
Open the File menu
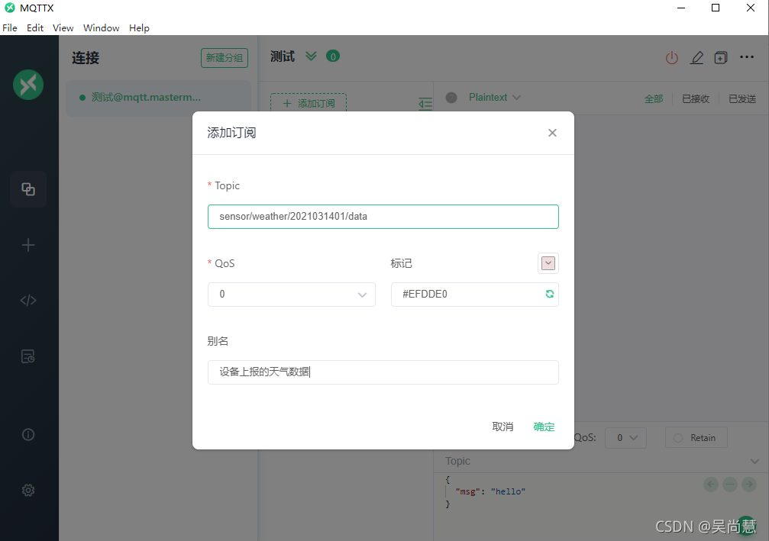point(10,28)
